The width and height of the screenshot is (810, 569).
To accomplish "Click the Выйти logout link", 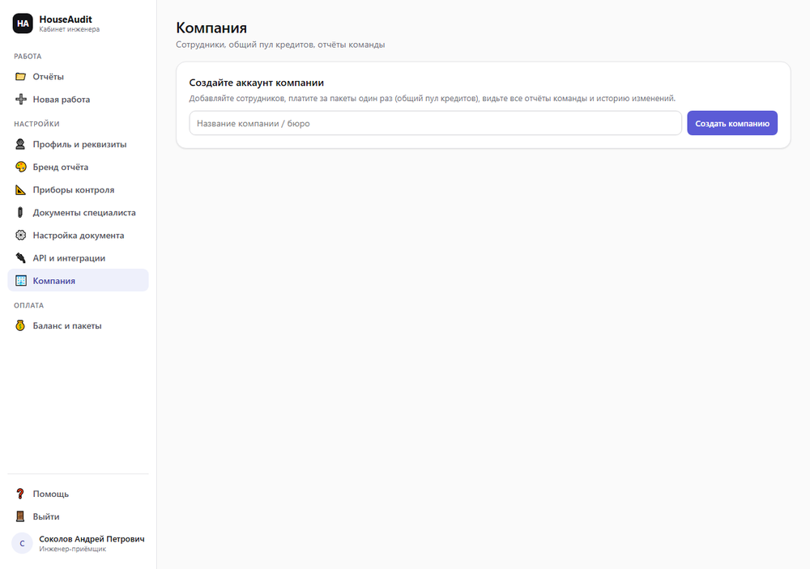I will (x=78, y=516).
